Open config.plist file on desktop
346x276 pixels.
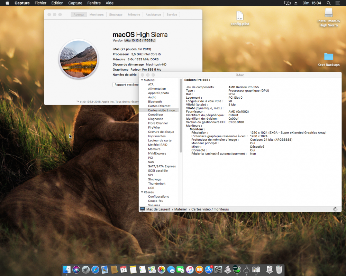[x=240, y=18]
